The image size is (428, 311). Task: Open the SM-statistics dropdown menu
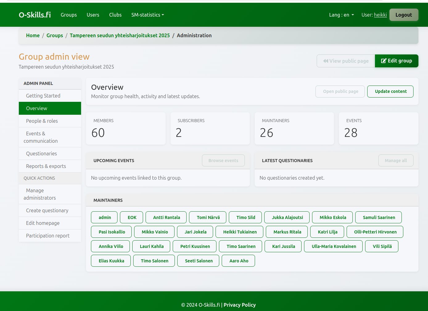click(147, 15)
